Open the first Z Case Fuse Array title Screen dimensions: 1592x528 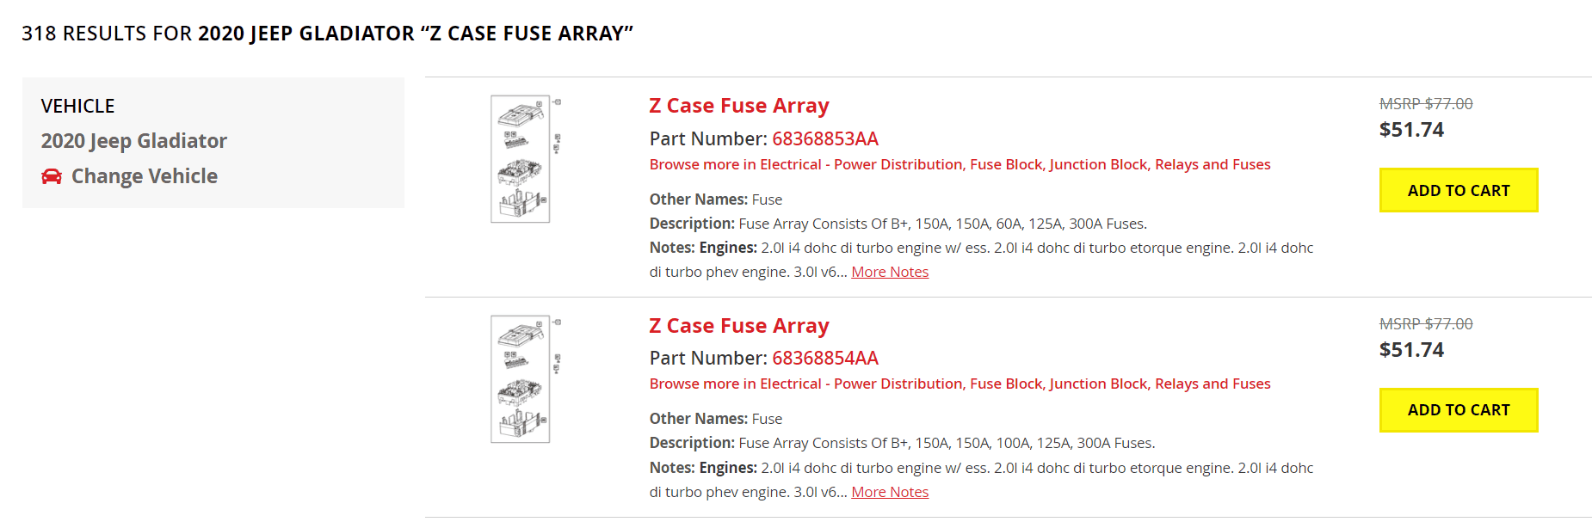tap(738, 106)
